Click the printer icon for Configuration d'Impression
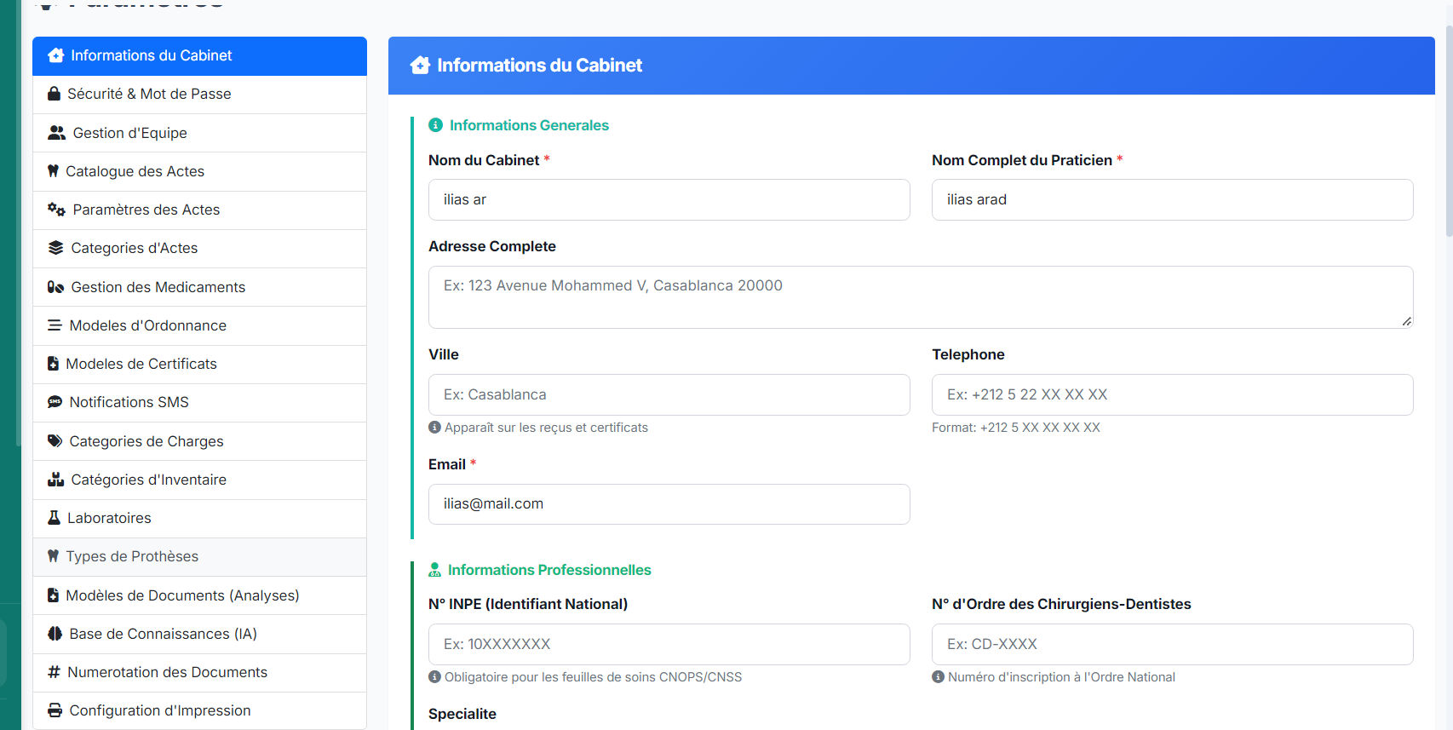The height and width of the screenshot is (730, 1453). (55, 710)
